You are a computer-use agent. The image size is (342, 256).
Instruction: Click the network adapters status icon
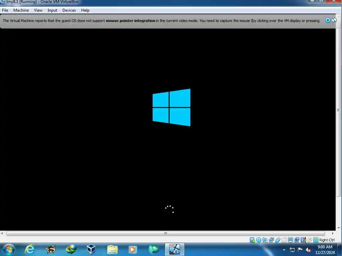(x=271, y=240)
